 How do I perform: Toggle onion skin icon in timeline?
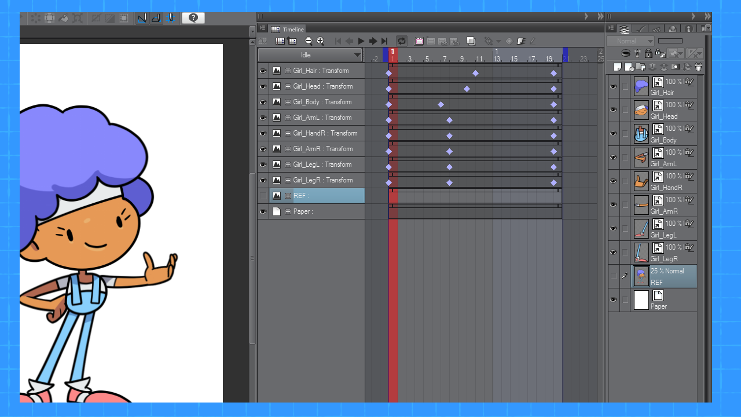471,41
